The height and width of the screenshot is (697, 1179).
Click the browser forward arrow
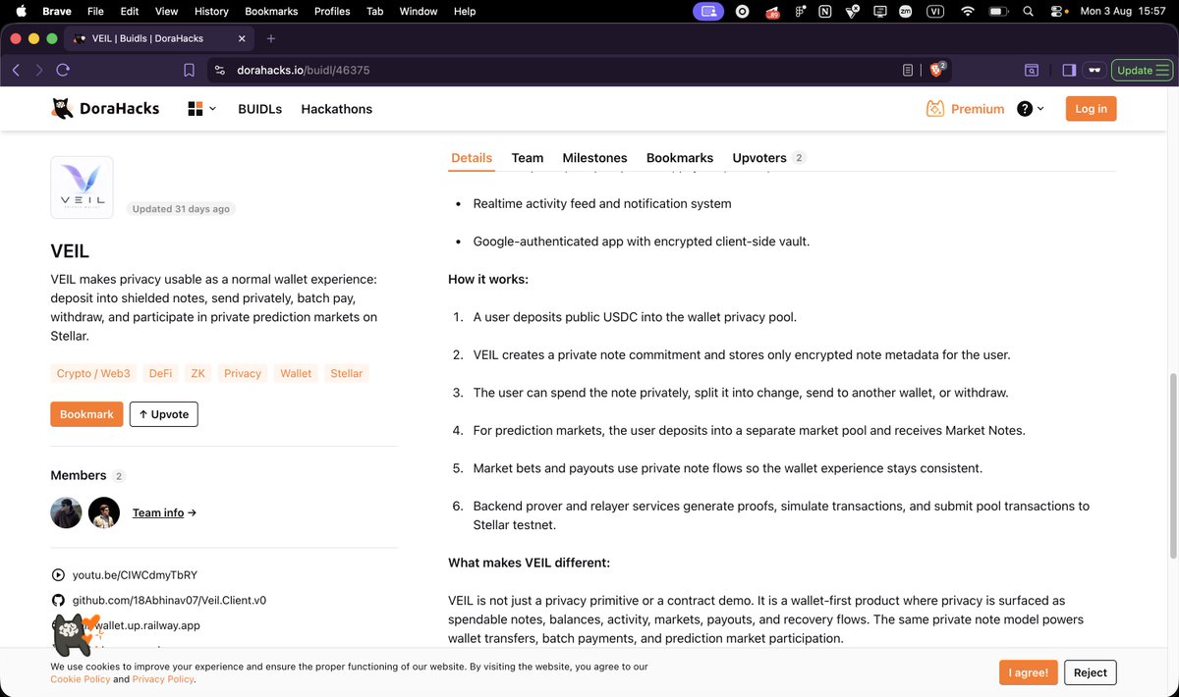39,70
